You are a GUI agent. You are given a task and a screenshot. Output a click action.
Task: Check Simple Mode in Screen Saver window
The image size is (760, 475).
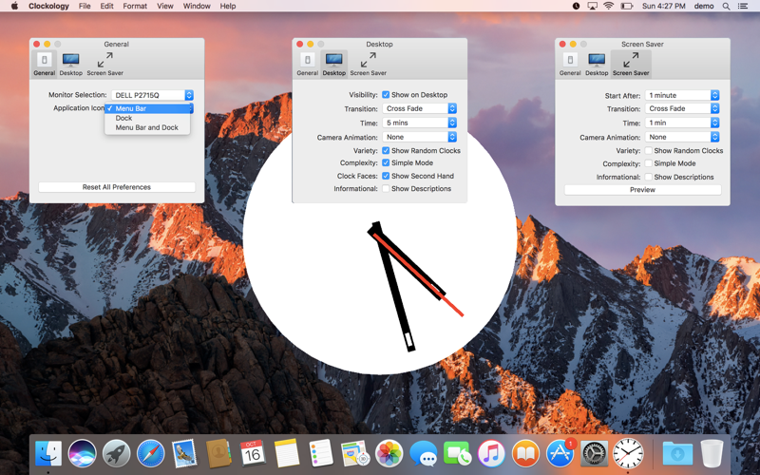649,163
